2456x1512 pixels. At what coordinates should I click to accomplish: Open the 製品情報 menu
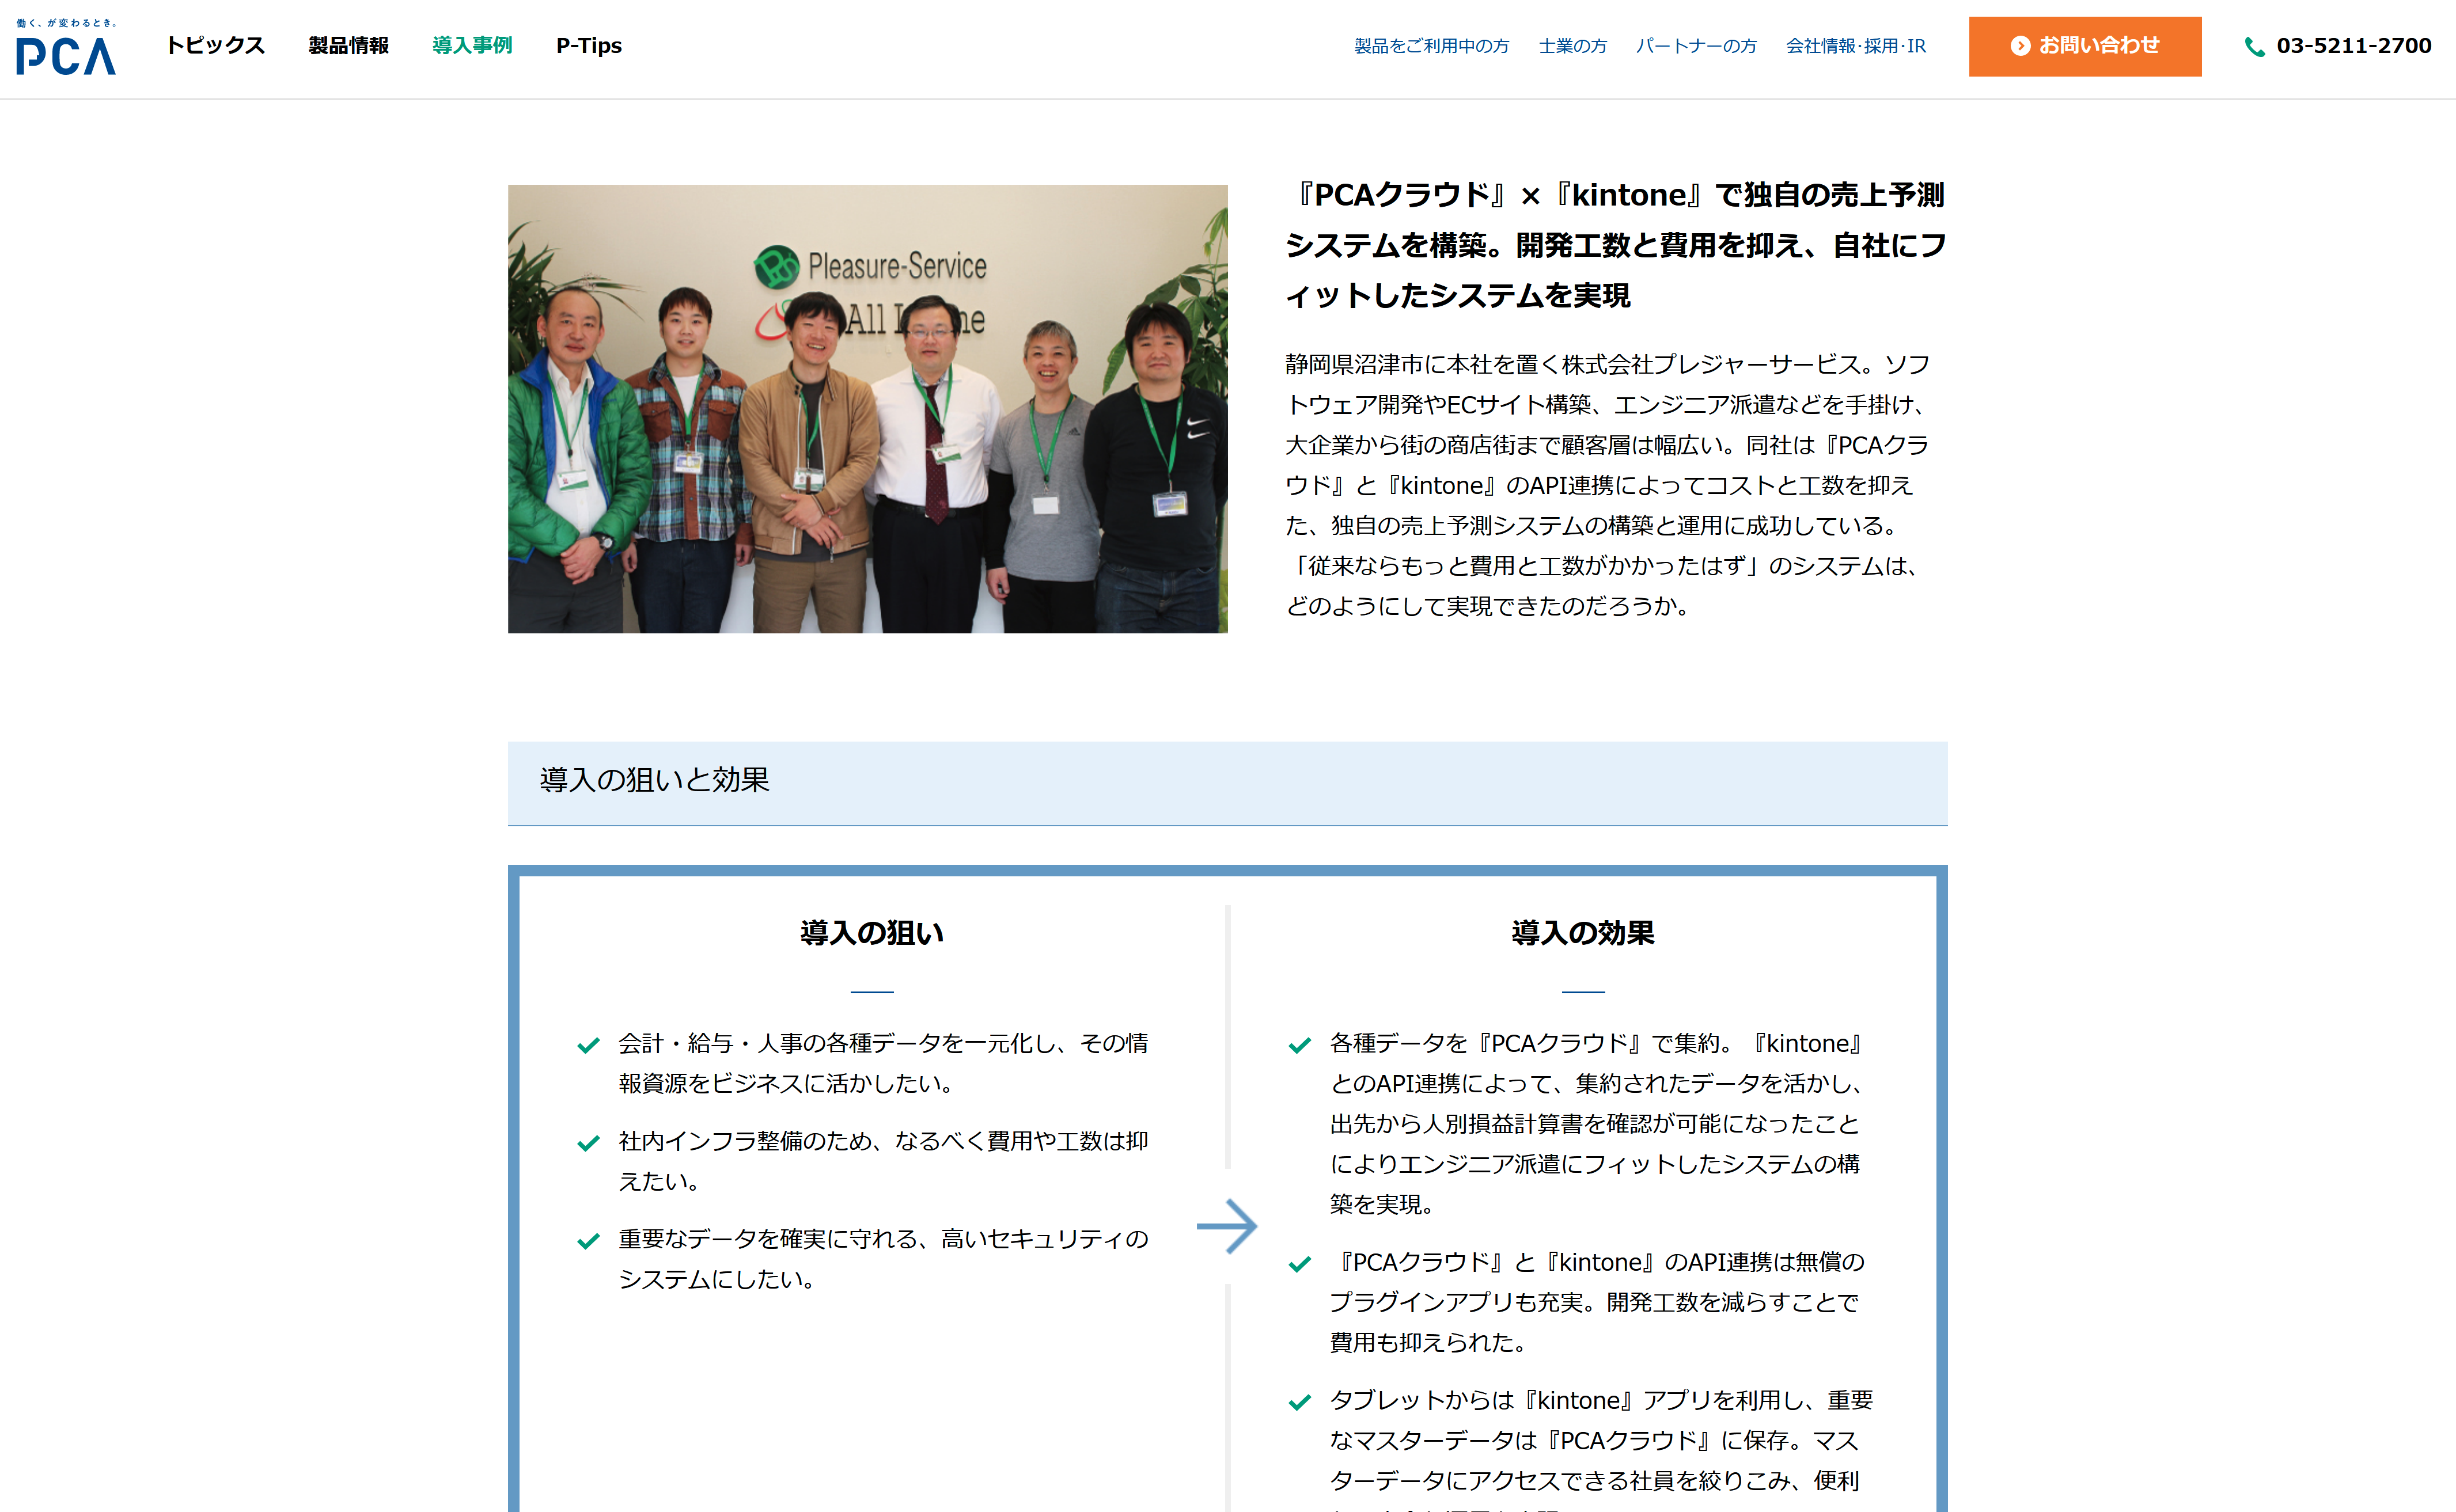[x=348, y=46]
